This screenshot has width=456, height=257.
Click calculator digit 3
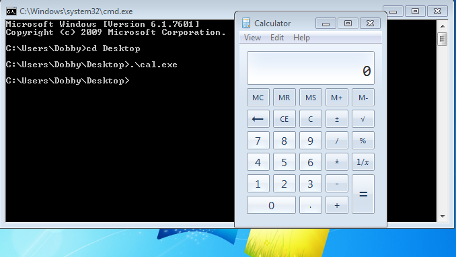[x=311, y=184]
